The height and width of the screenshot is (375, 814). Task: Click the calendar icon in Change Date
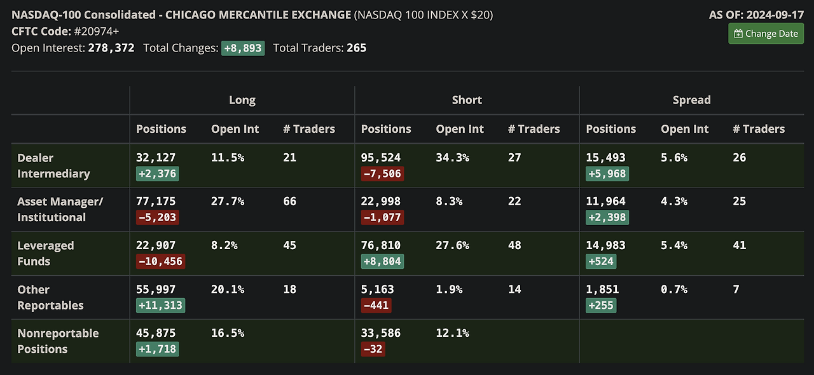click(x=738, y=34)
